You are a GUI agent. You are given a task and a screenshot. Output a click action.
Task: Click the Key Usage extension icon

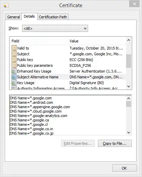tap(14, 82)
